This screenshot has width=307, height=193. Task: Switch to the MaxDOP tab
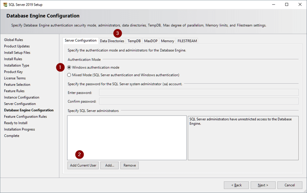151,41
